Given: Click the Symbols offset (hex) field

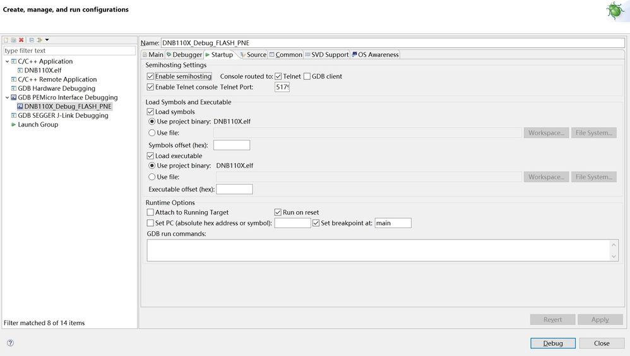Looking at the screenshot, I should click(232, 145).
